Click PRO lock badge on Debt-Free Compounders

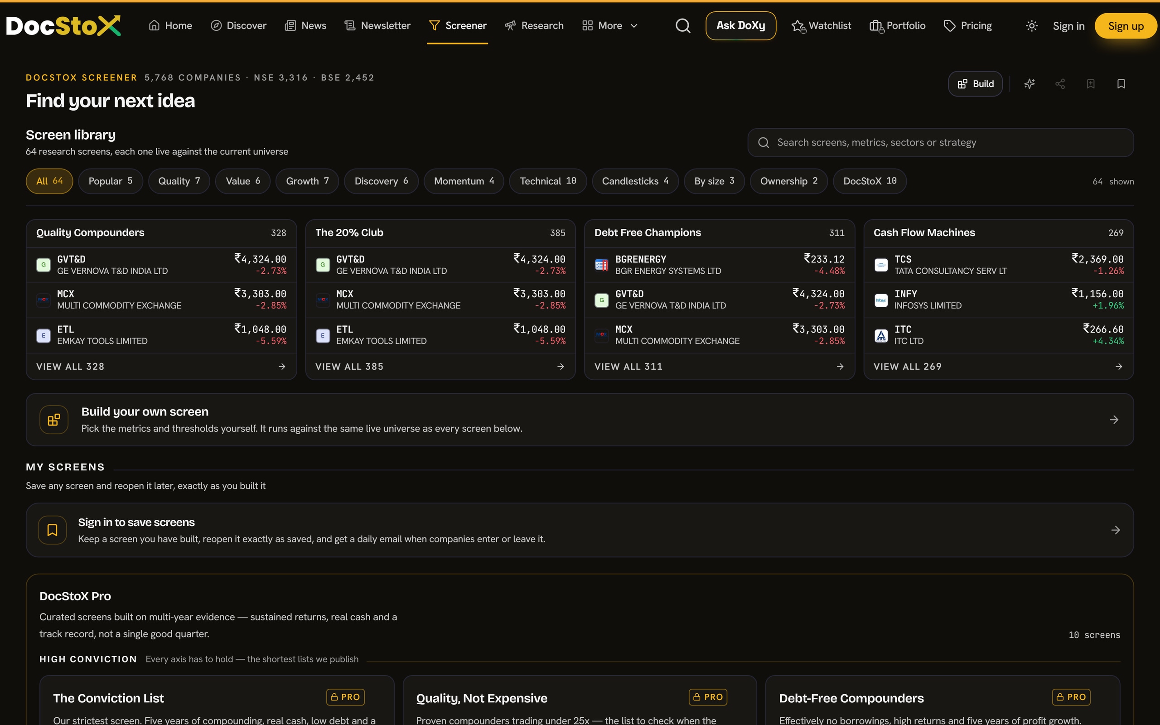click(1071, 697)
